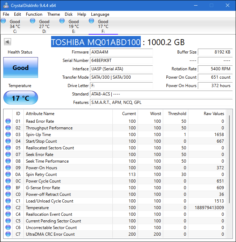The height and width of the screenshot is (242, 236).
Task: Click the highlighted TOSHIBA MQ01ABD100 model name
Action: (96, 42)
